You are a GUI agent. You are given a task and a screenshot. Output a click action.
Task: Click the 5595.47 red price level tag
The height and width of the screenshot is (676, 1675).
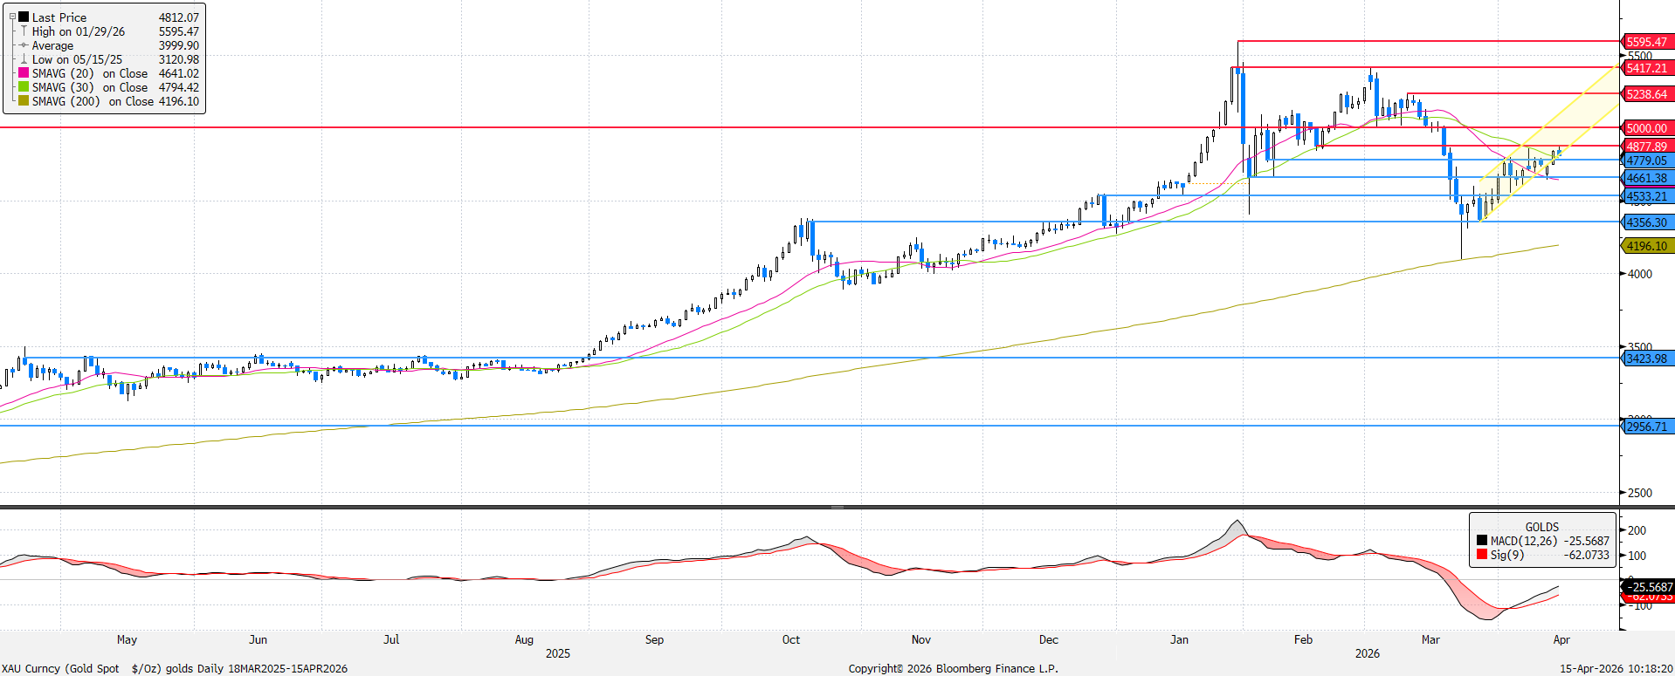click(x=1646, y=42)
